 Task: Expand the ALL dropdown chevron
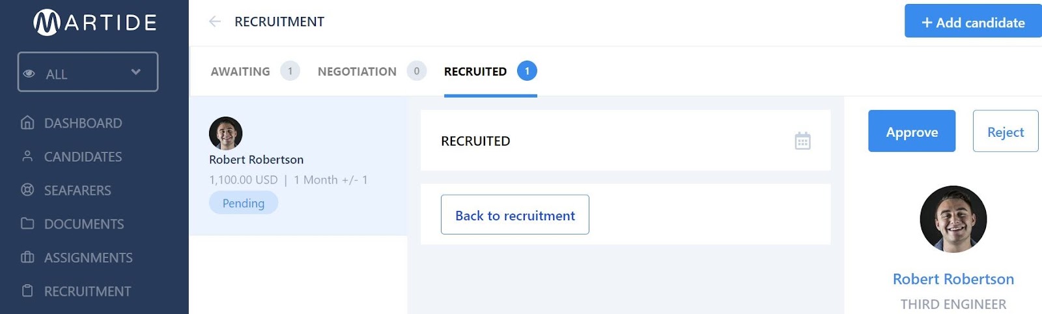135,72
